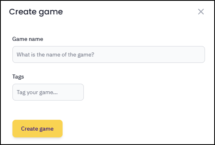The width and height of the screenshot is (215, 145).
Task: Click the gray cross icon beside the title
Action: pos(201,12)
